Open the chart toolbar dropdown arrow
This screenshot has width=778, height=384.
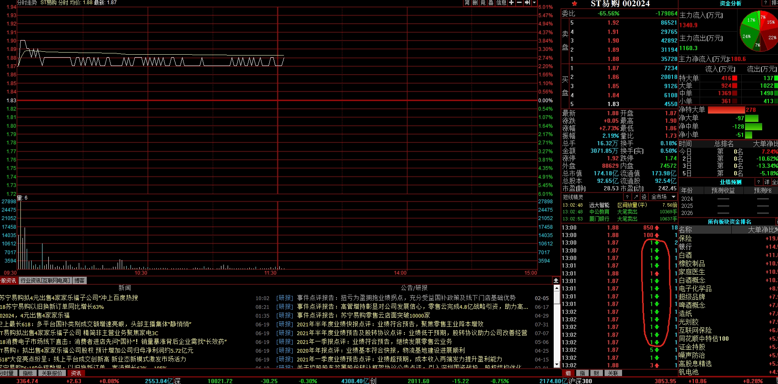point(534,3)
